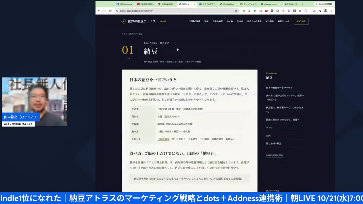
Task: Switch to the ひろくんプロフ tab
Action: point(207,4)
